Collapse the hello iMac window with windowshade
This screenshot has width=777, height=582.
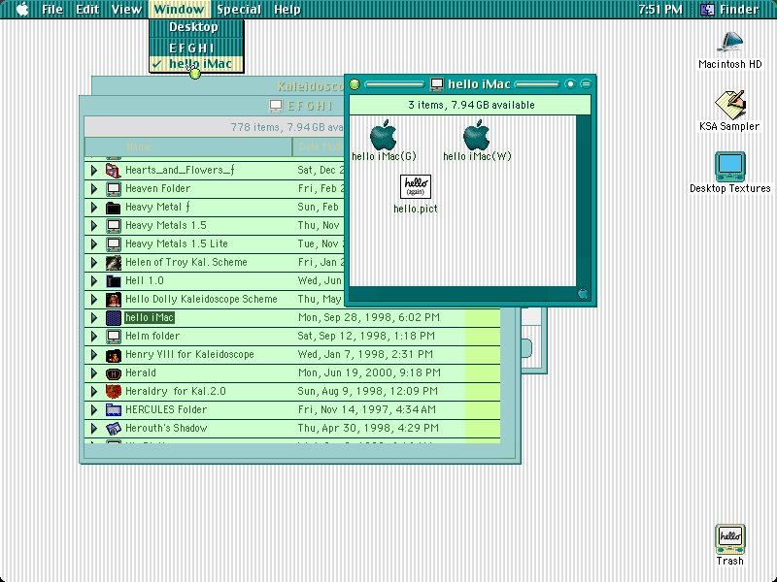(586, 84)
